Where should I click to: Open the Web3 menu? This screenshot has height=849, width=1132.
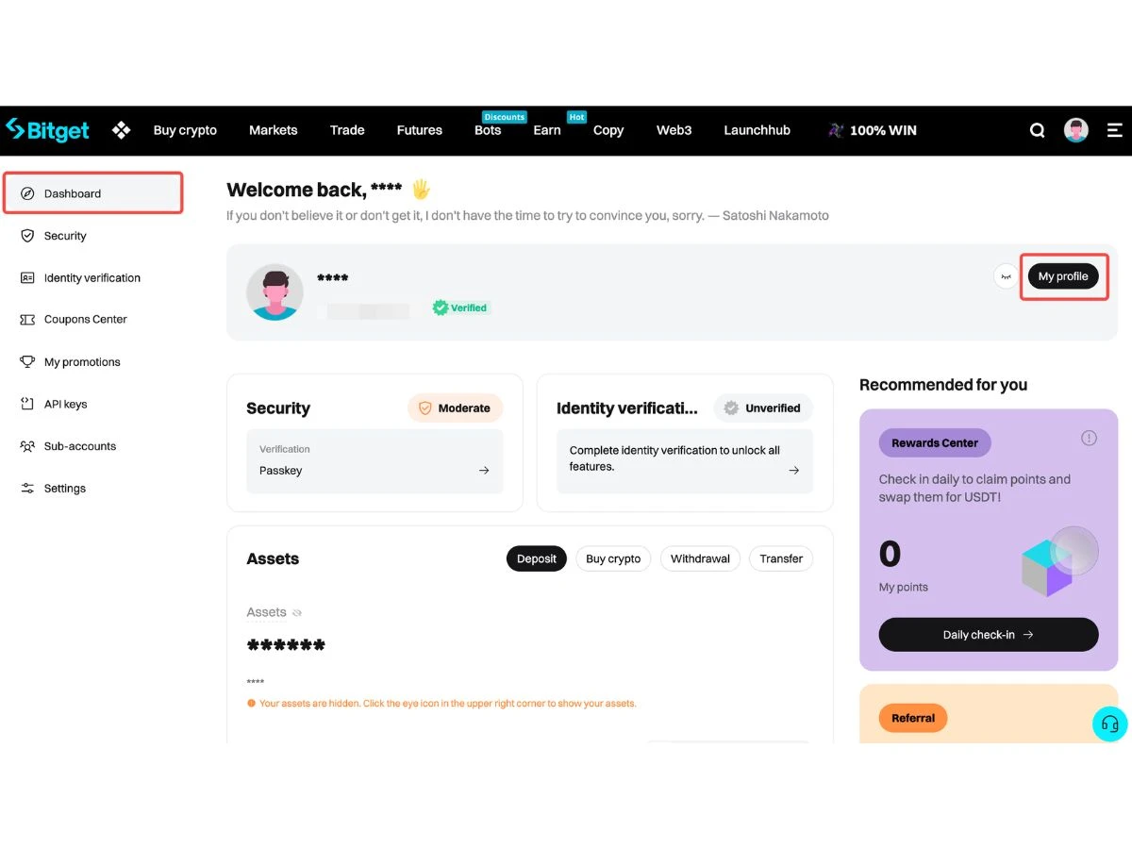[x=674, y=130]
